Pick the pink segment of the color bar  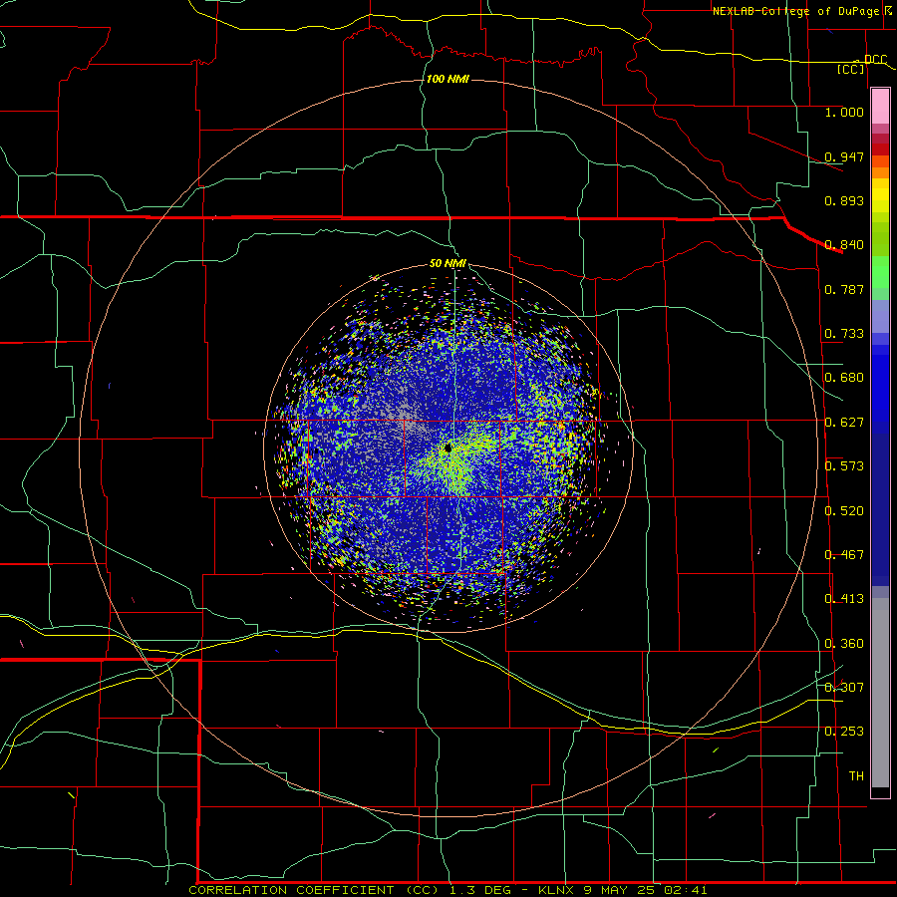(x=880, y=107)
